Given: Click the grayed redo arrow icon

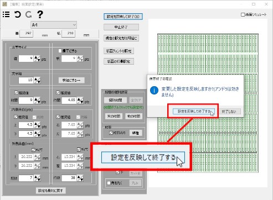Looking at the screenshot, I should [29, 14].
